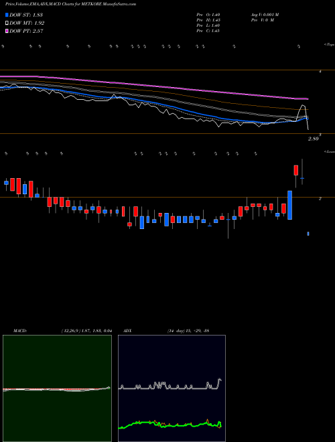Click the 'ADX' panel heading
This screenshot has width=335, height=442.
(x=127, y=331)
